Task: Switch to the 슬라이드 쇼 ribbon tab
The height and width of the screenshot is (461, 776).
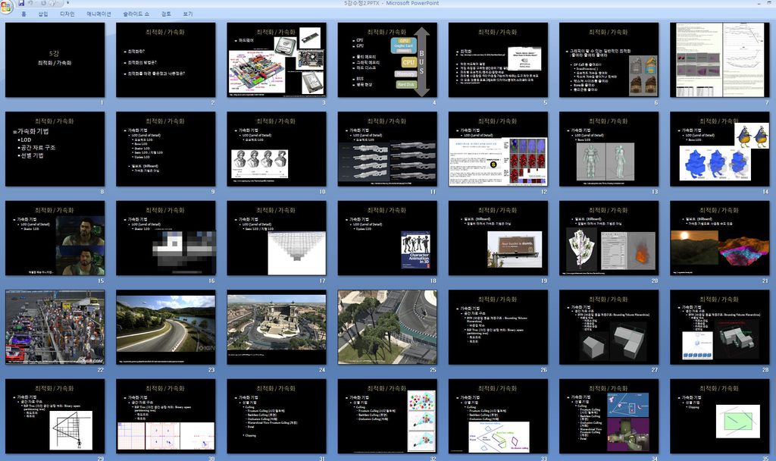Action: point(136,14)
